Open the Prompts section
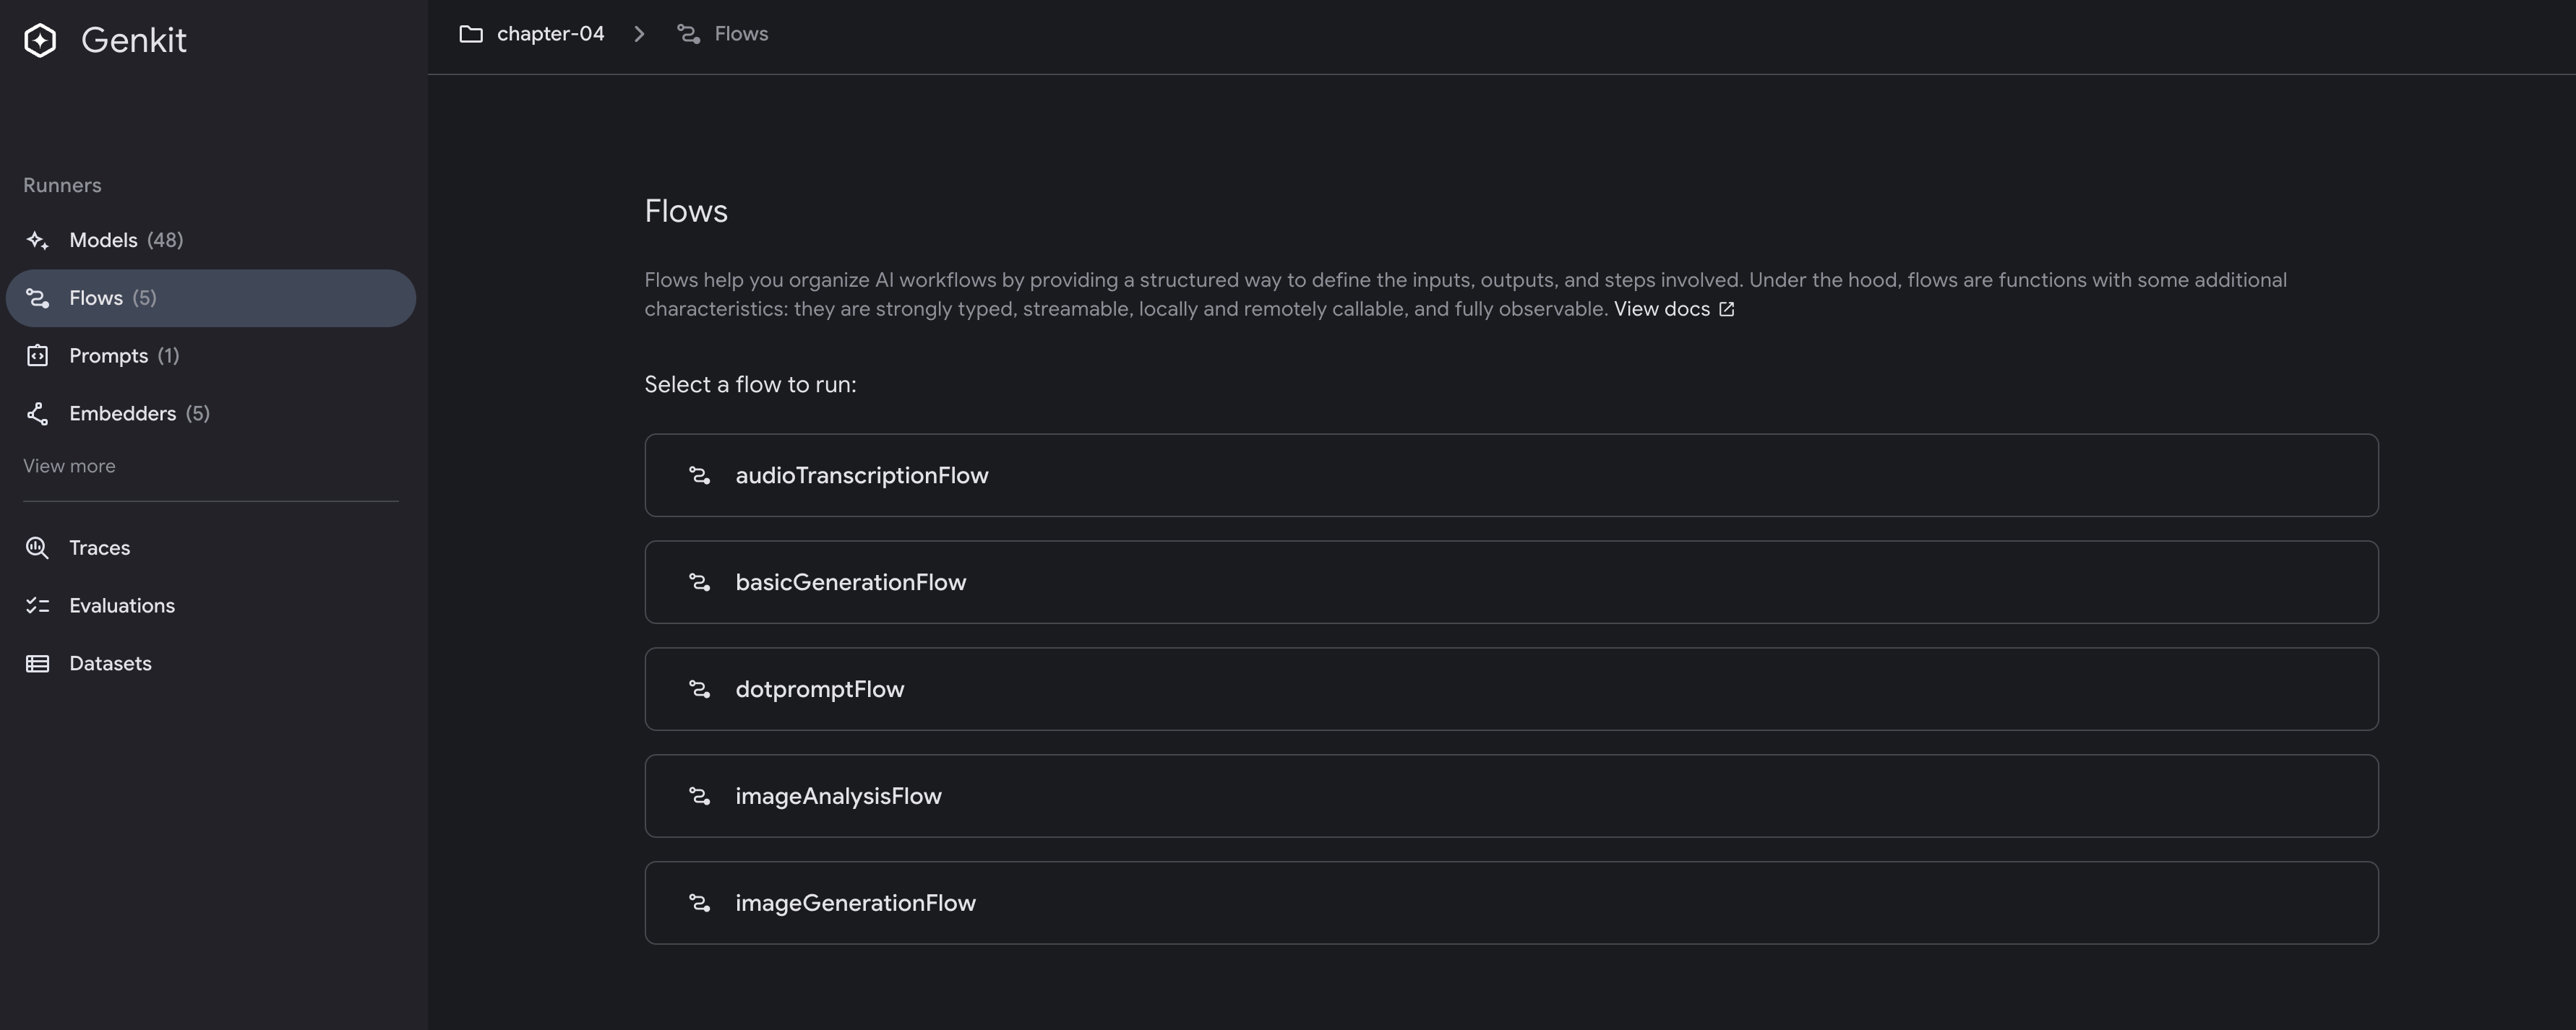 (x=211, y=355)
